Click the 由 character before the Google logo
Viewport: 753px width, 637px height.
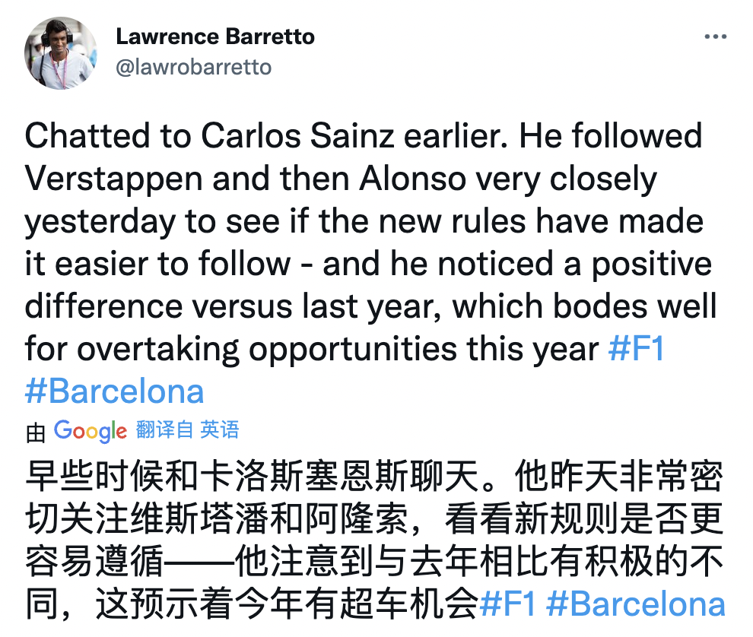36,433
